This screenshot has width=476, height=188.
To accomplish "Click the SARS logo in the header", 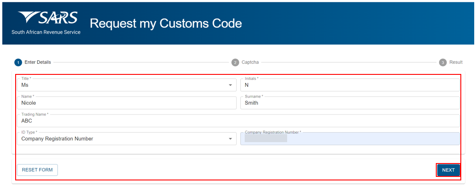I will 47,18.
